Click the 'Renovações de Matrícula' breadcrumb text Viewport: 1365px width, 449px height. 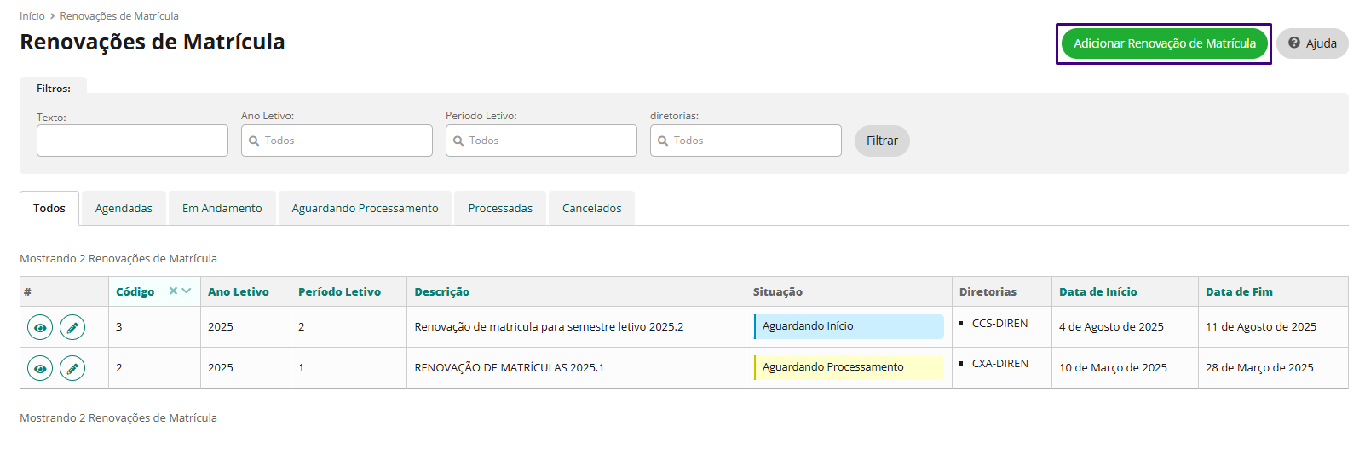tap(119, 16)
